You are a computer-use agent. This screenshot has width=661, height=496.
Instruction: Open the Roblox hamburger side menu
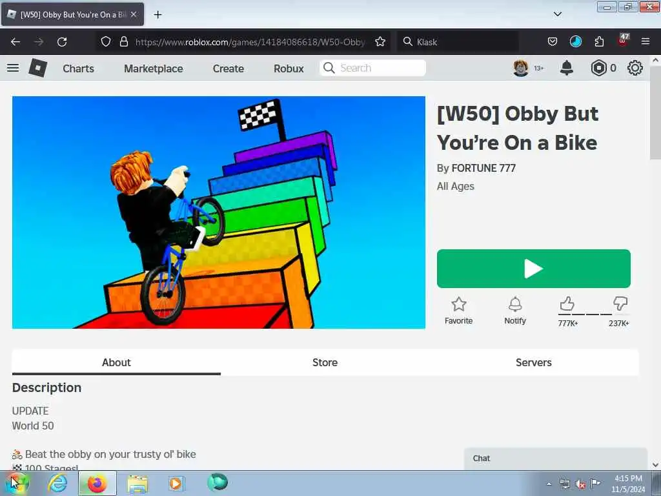[13, 68]
